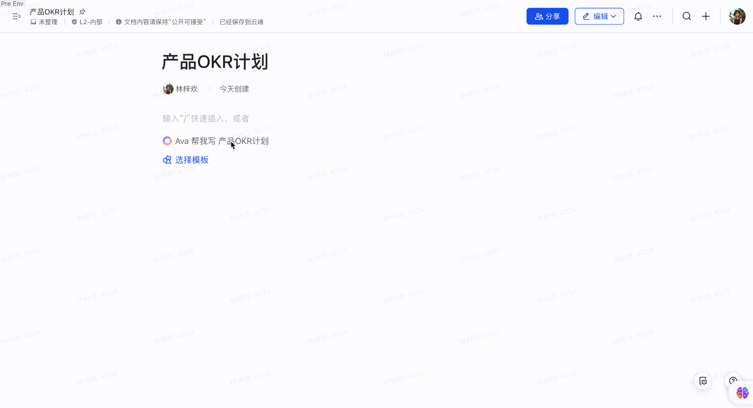Image resolution: width=753 pixels, height=408 pixels.
Task: Click the search magnifier icon
Action: pyautogui.click(x=687, y=17)
